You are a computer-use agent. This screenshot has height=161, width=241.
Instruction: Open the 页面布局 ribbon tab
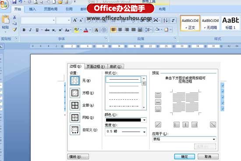(x=51, y=9)
